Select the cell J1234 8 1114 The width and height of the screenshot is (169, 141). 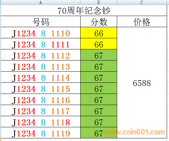pos(40,77)
